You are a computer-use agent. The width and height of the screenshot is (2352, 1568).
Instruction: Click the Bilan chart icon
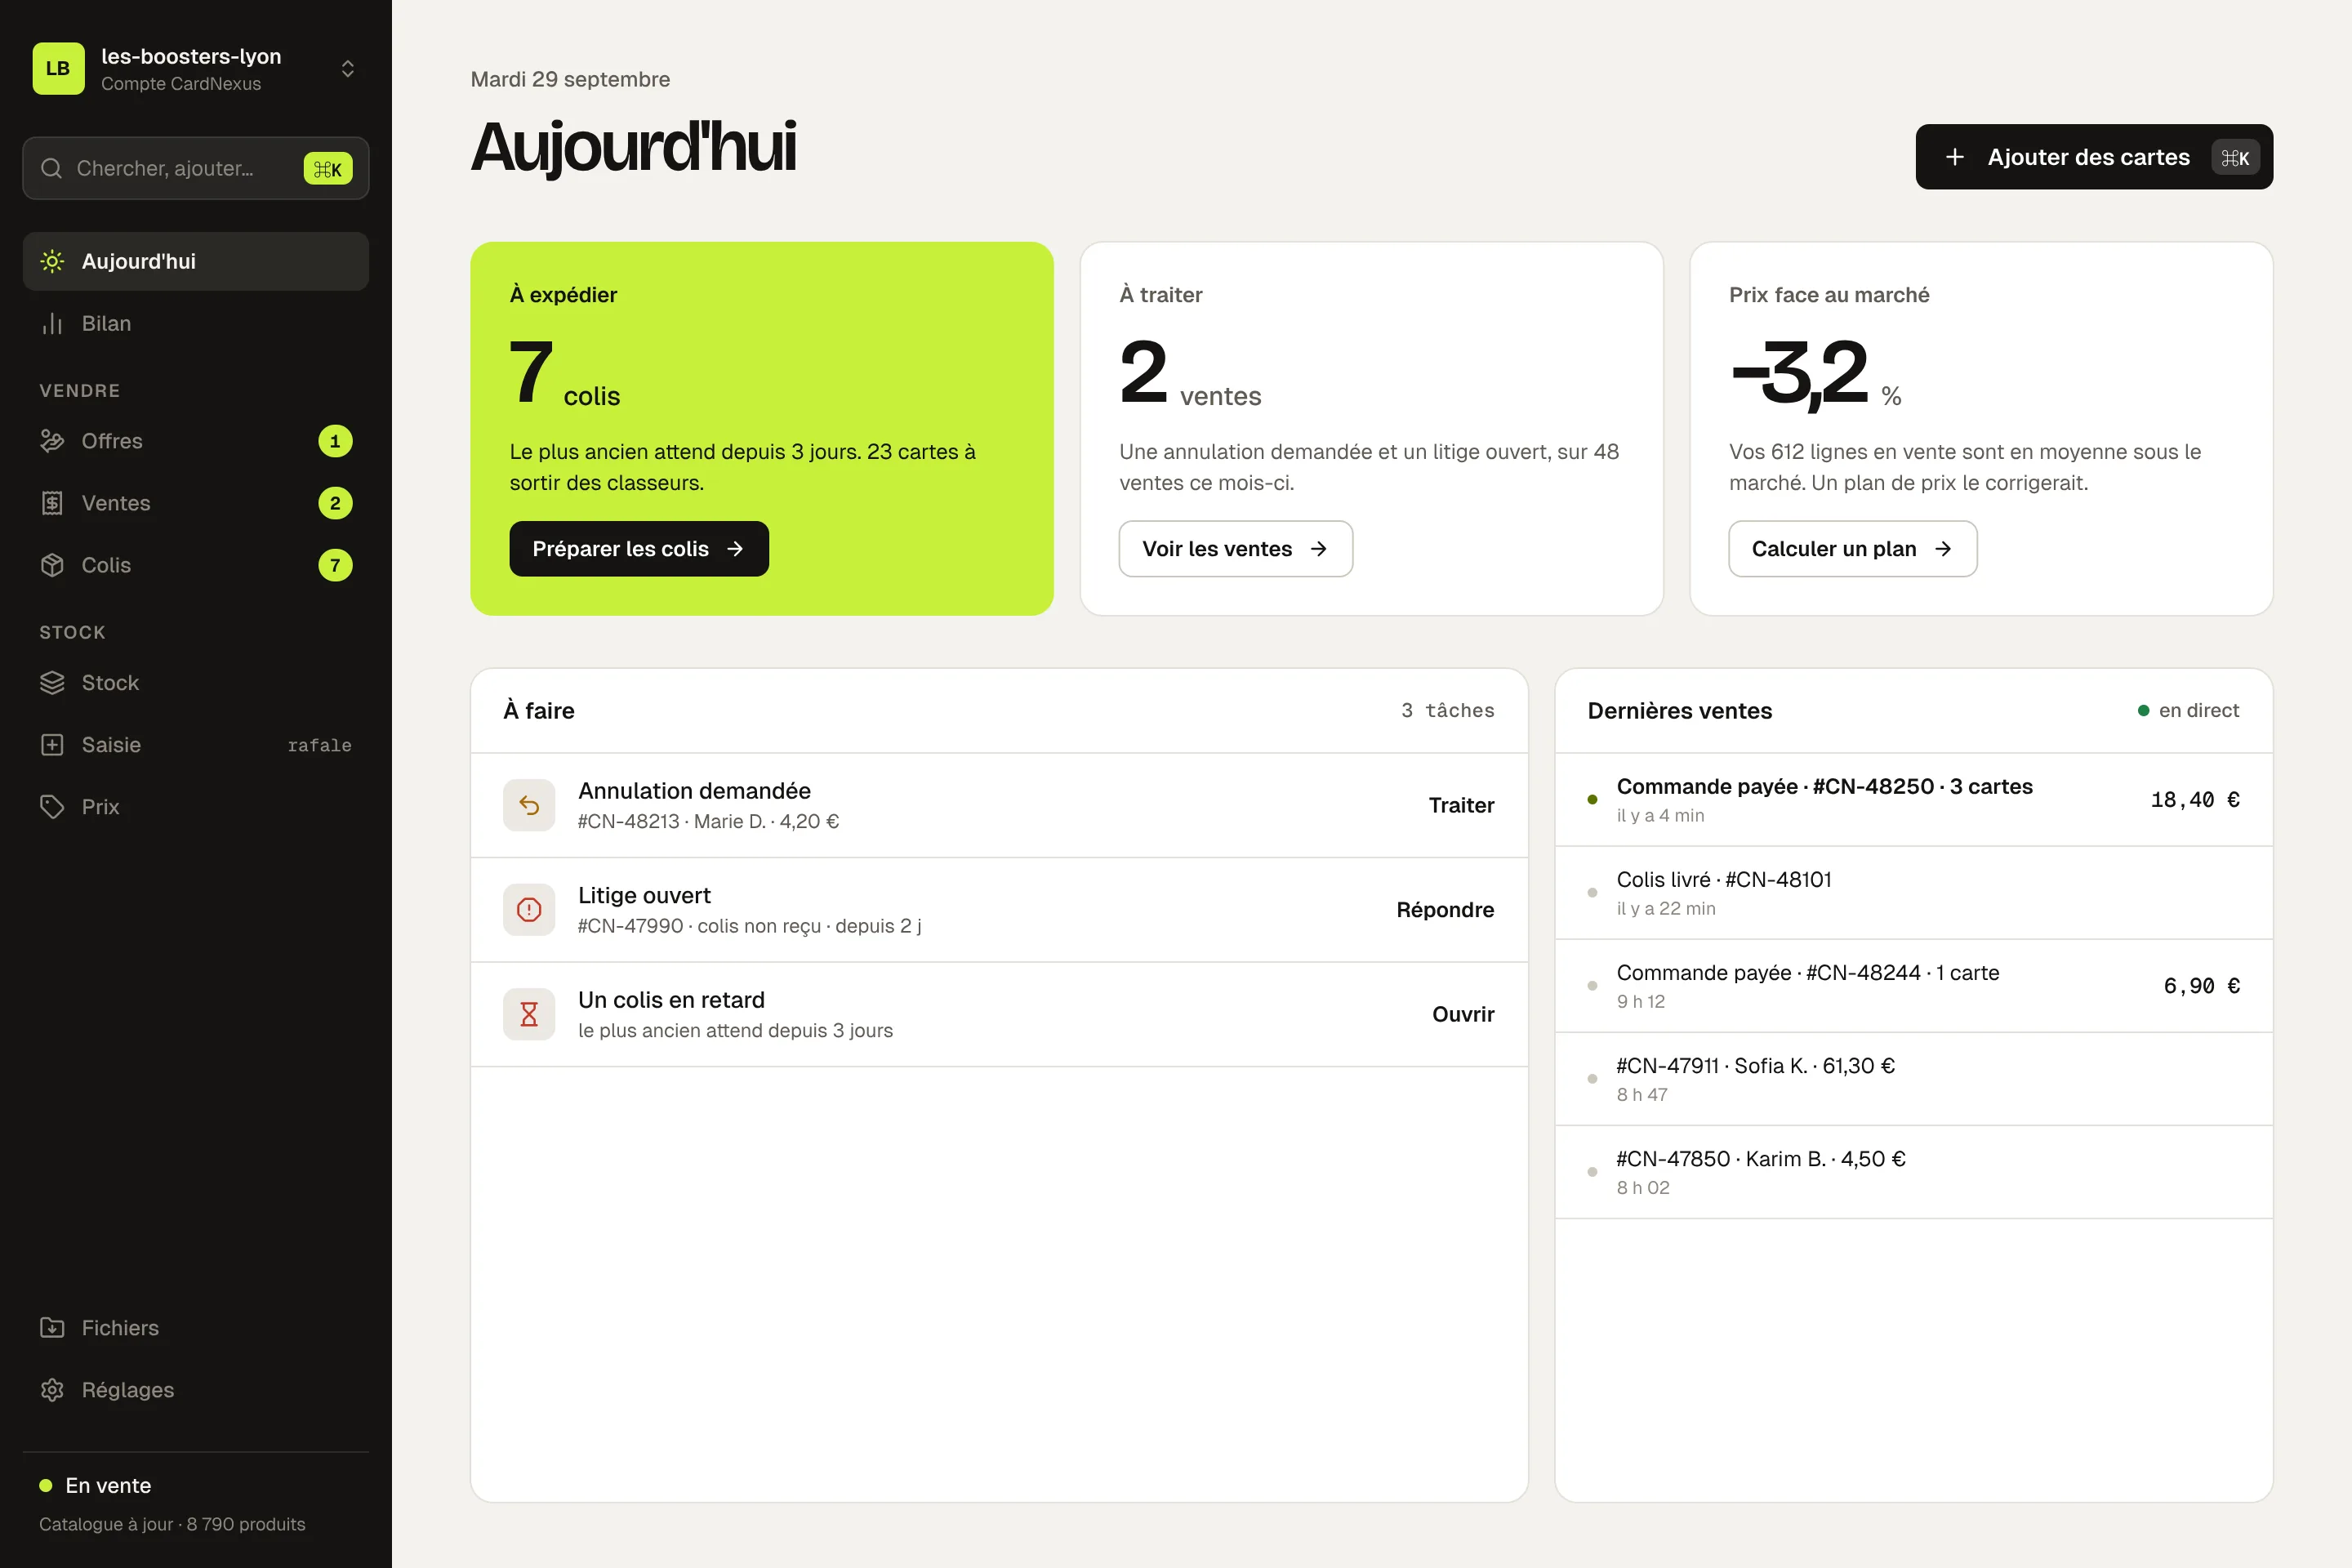pos(52,323)
